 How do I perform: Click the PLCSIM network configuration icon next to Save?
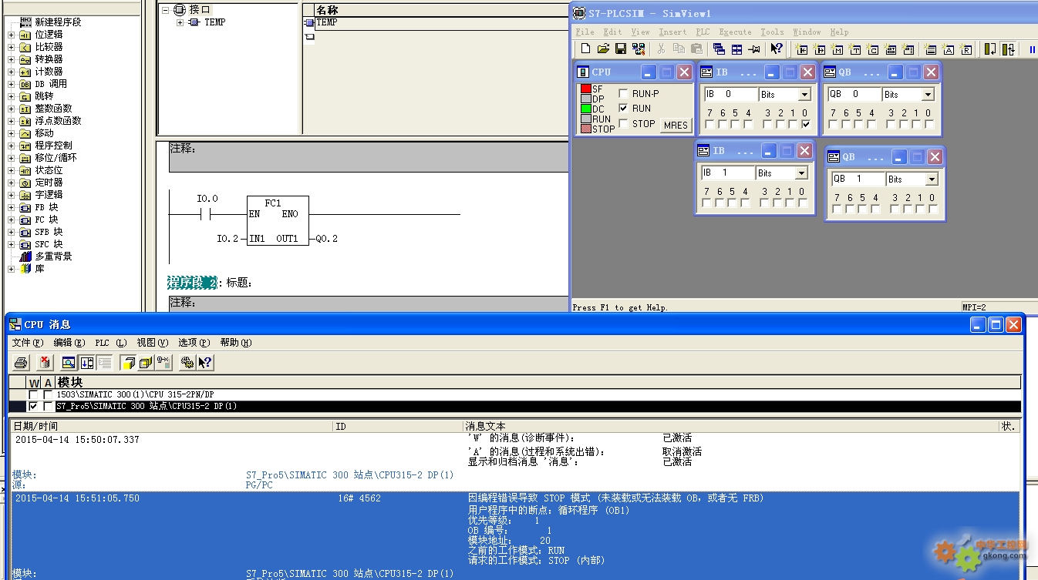click(639, 49)
